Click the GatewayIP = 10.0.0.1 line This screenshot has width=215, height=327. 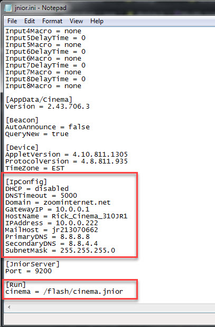[48, 209]
